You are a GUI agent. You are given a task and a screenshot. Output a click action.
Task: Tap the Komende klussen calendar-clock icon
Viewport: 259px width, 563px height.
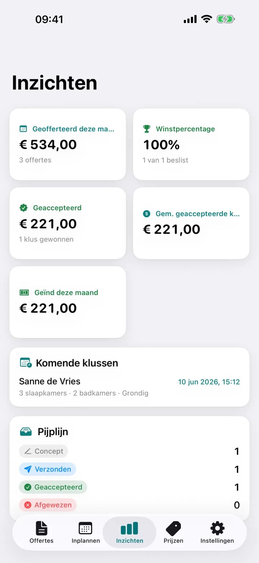click(x=26, y=363)
